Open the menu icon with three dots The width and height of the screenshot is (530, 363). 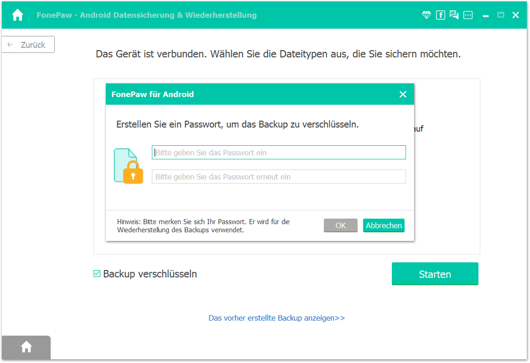(468, 15)
